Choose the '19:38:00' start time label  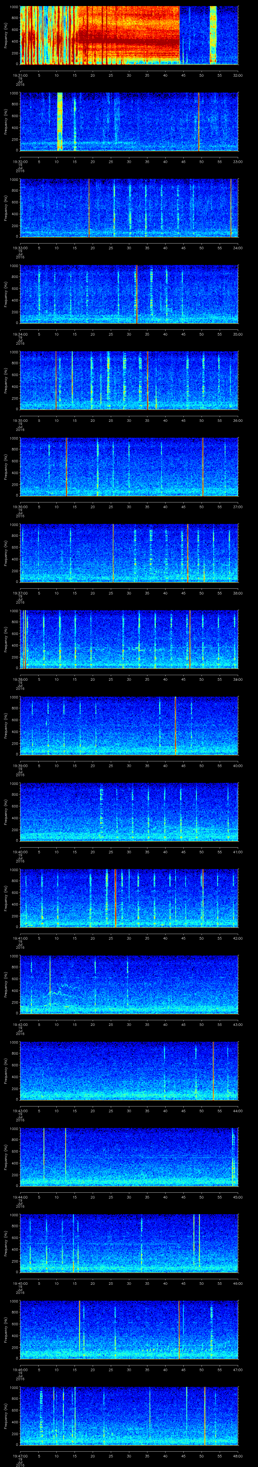pyautogui.click(x=20, y=679)
